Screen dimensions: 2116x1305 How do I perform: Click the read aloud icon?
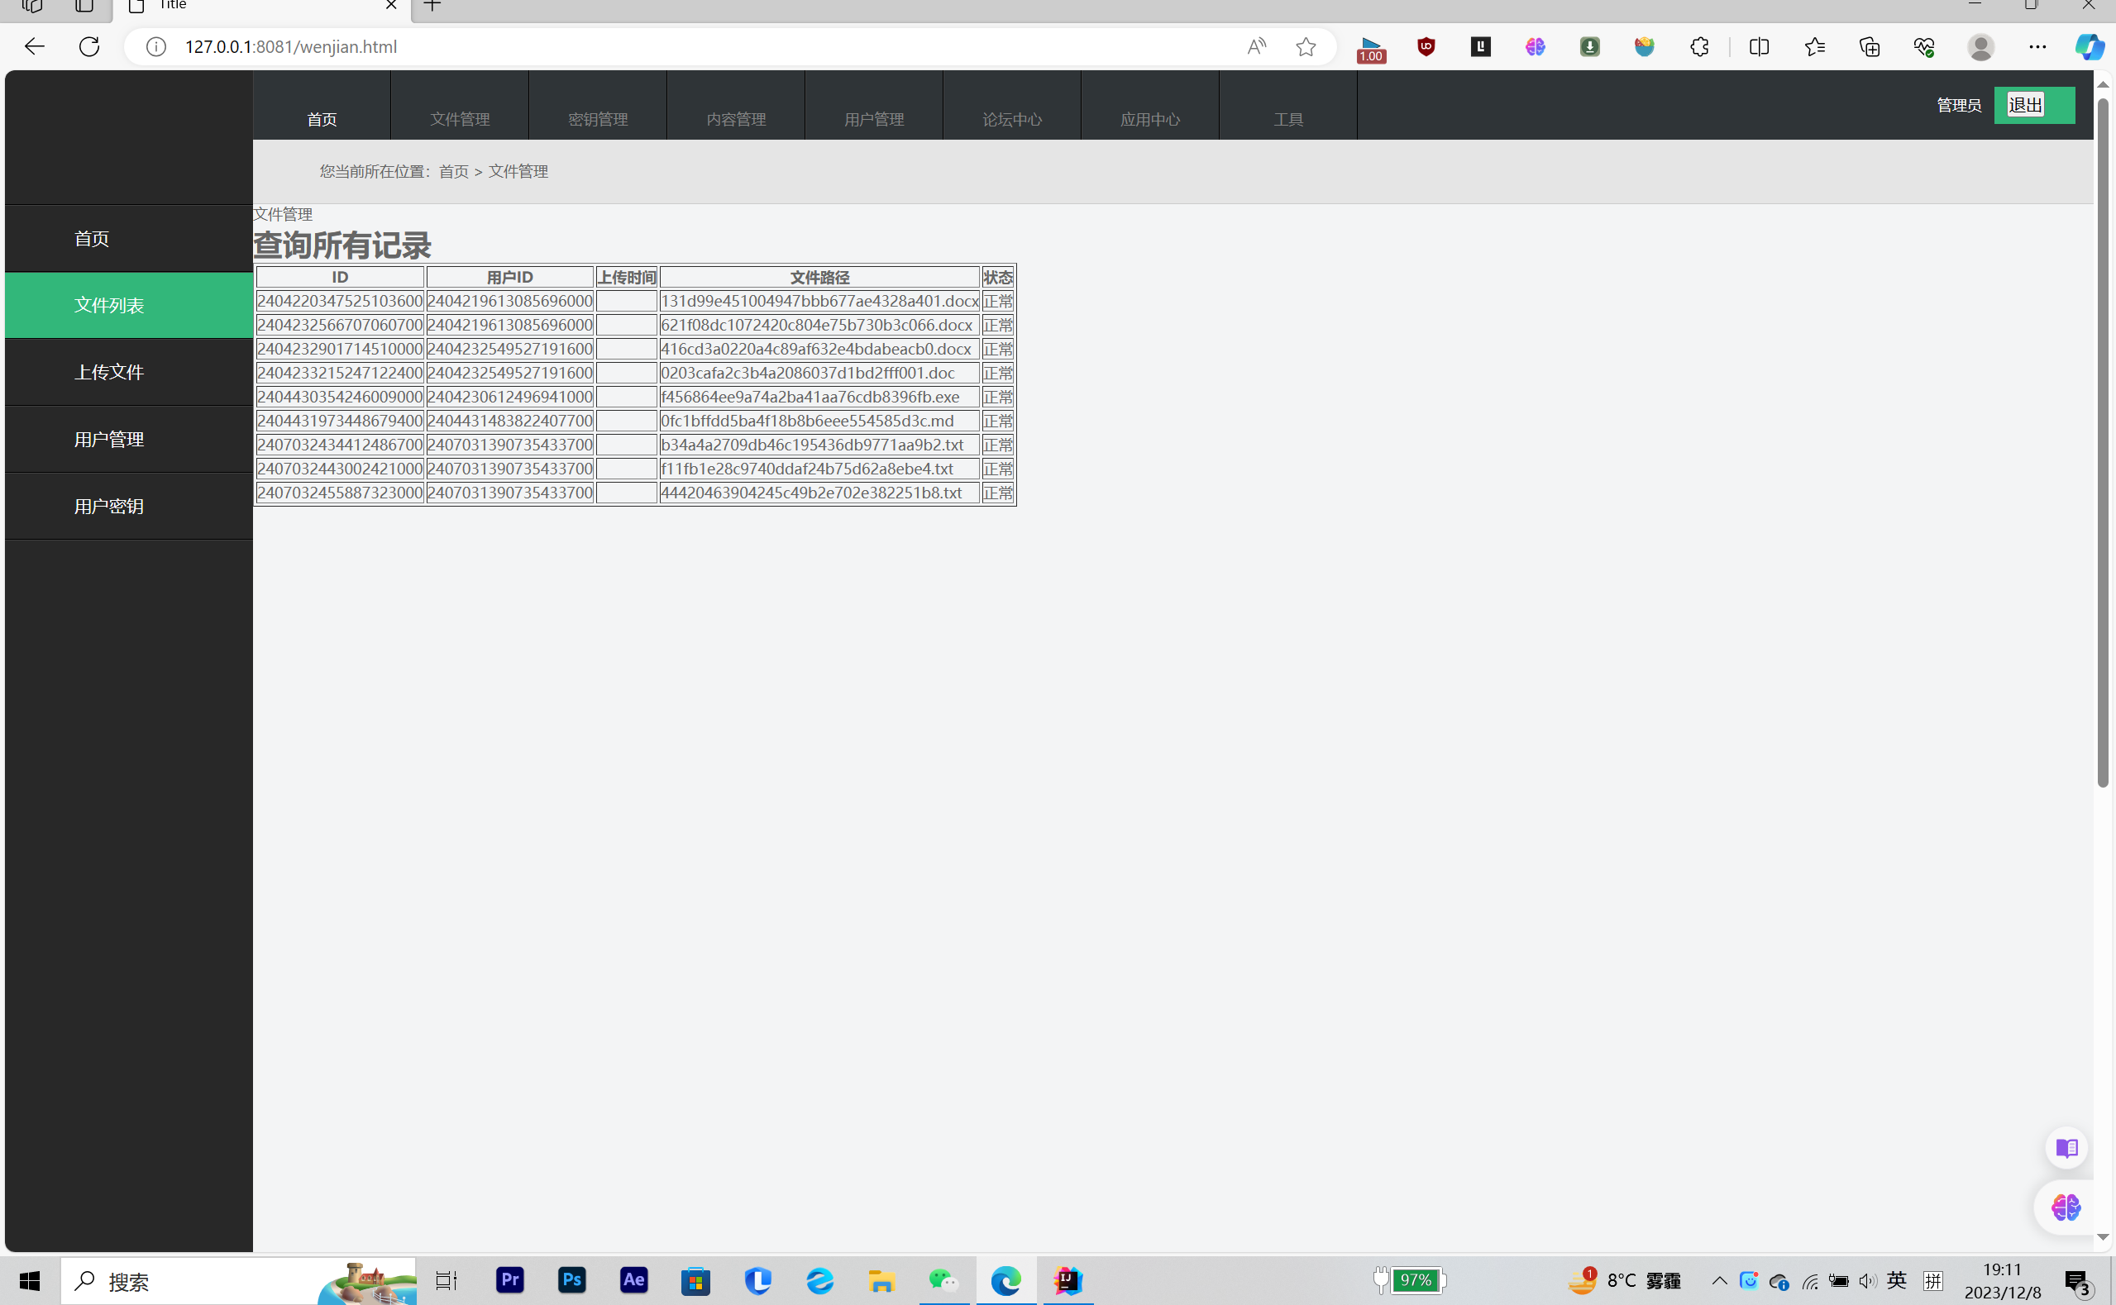[x=1256, y=46]
